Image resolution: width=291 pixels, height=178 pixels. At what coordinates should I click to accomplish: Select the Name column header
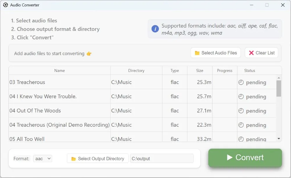tap(59, 70)
